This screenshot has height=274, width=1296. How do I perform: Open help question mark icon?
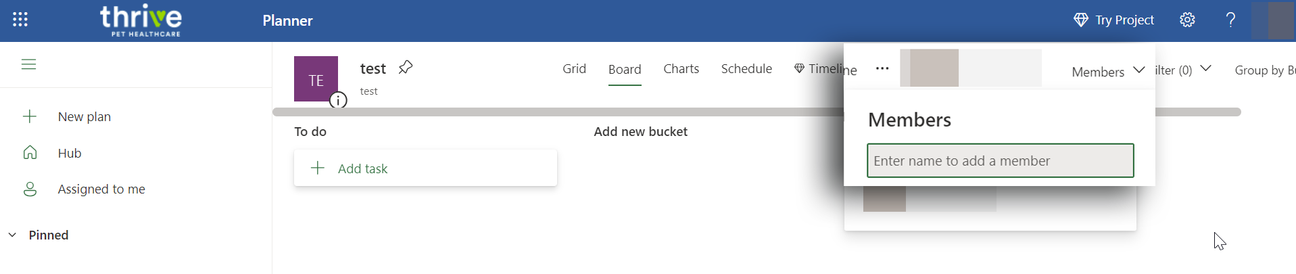1230,20
